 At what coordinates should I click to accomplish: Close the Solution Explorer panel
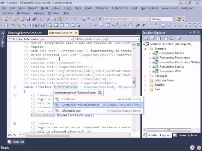(x=198, y=32)
